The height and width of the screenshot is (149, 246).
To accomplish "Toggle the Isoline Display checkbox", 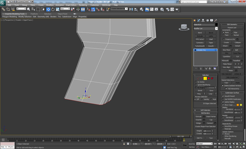I will coord(223,102).
